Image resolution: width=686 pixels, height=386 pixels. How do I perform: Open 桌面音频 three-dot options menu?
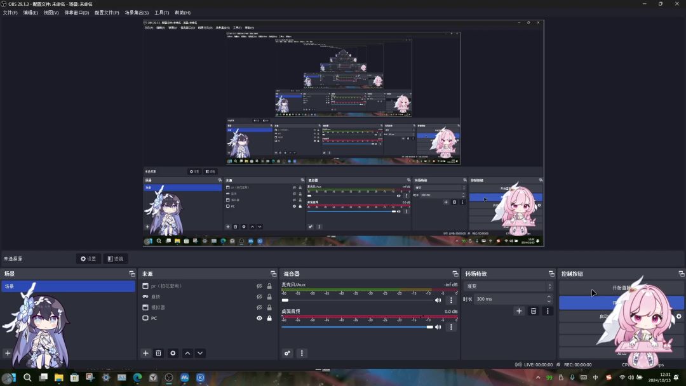tap(452, 327)
